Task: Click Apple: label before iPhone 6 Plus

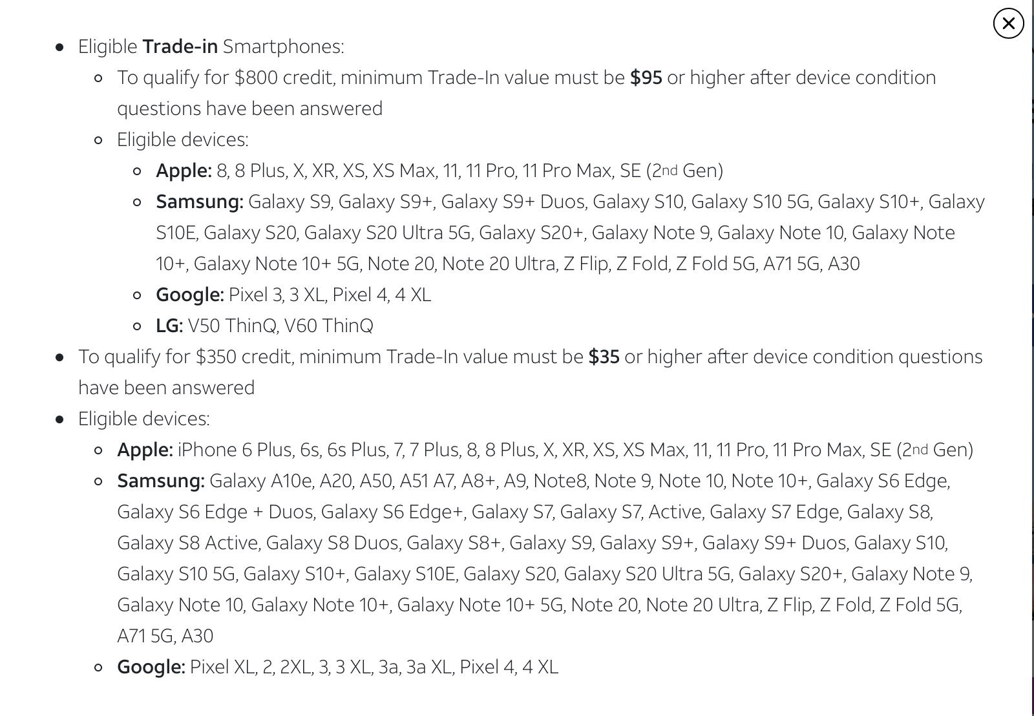Action: coord(145,450)
